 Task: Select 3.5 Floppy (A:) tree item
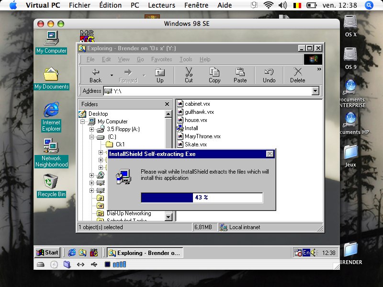tap(123, 129)
